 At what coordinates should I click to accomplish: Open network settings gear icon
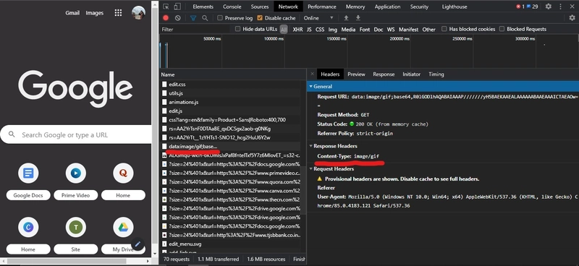click(x=572, y=17)
